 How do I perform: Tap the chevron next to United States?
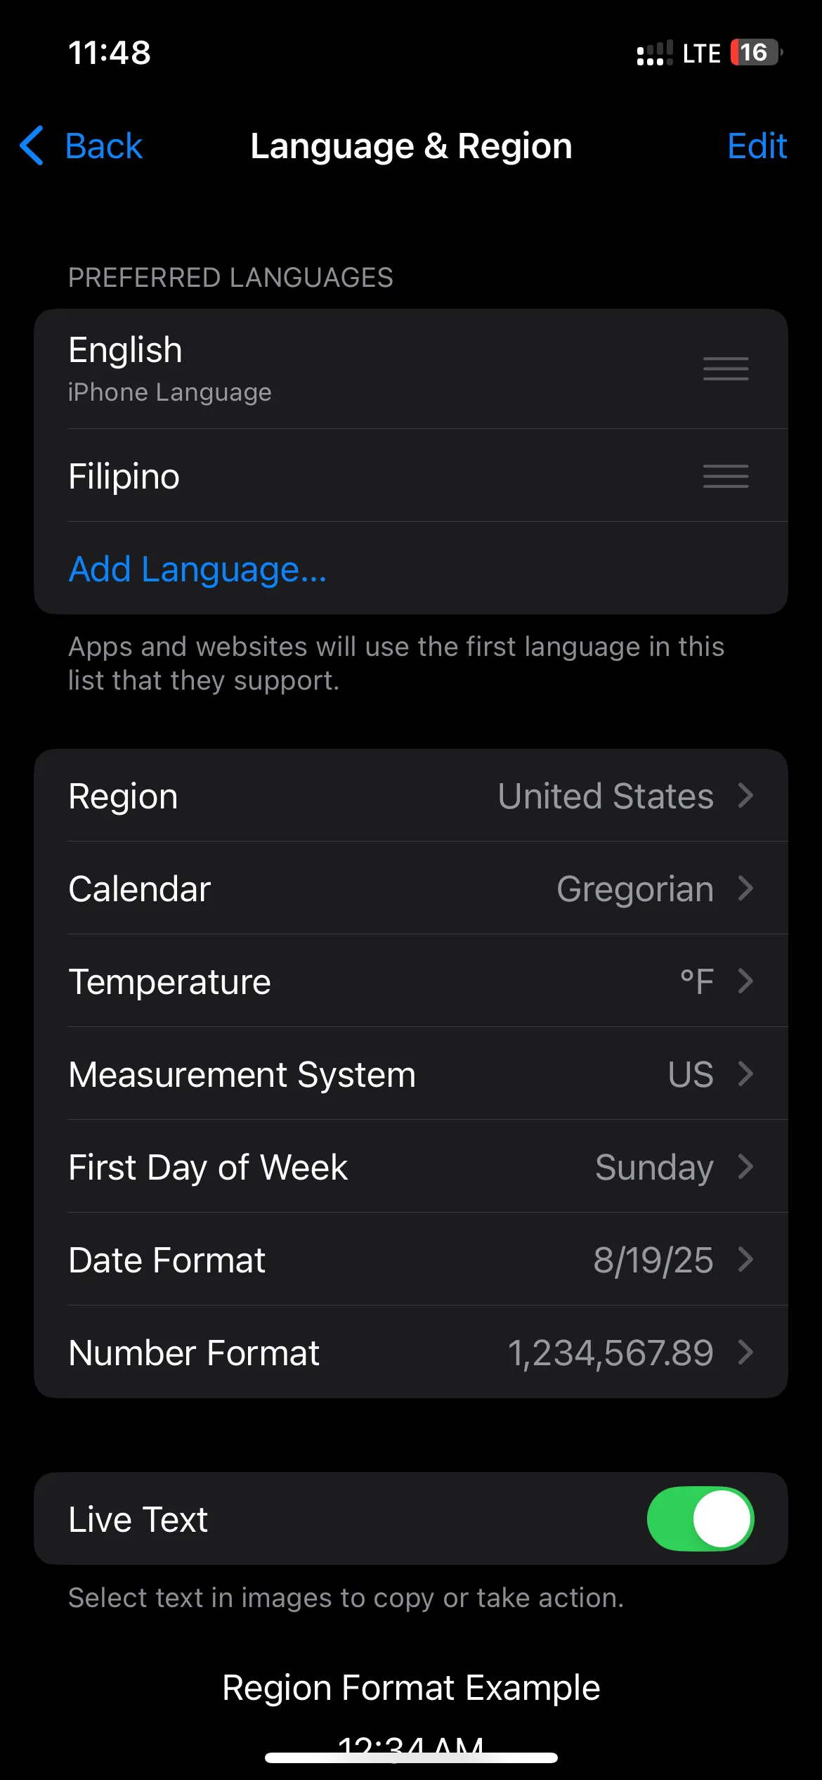pyautogui.click(x=745, y=796)
